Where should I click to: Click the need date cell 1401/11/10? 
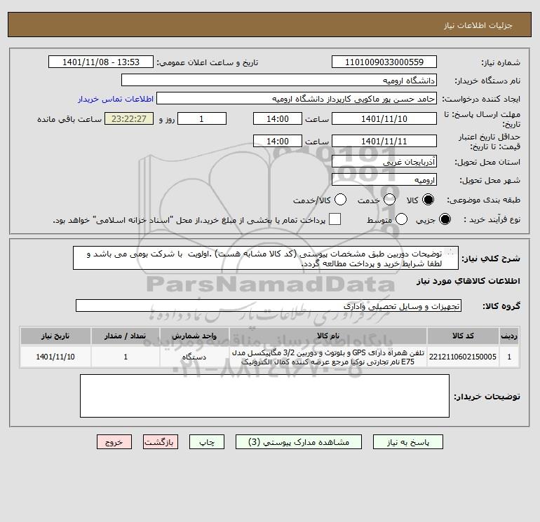click(x=55, y=357)
